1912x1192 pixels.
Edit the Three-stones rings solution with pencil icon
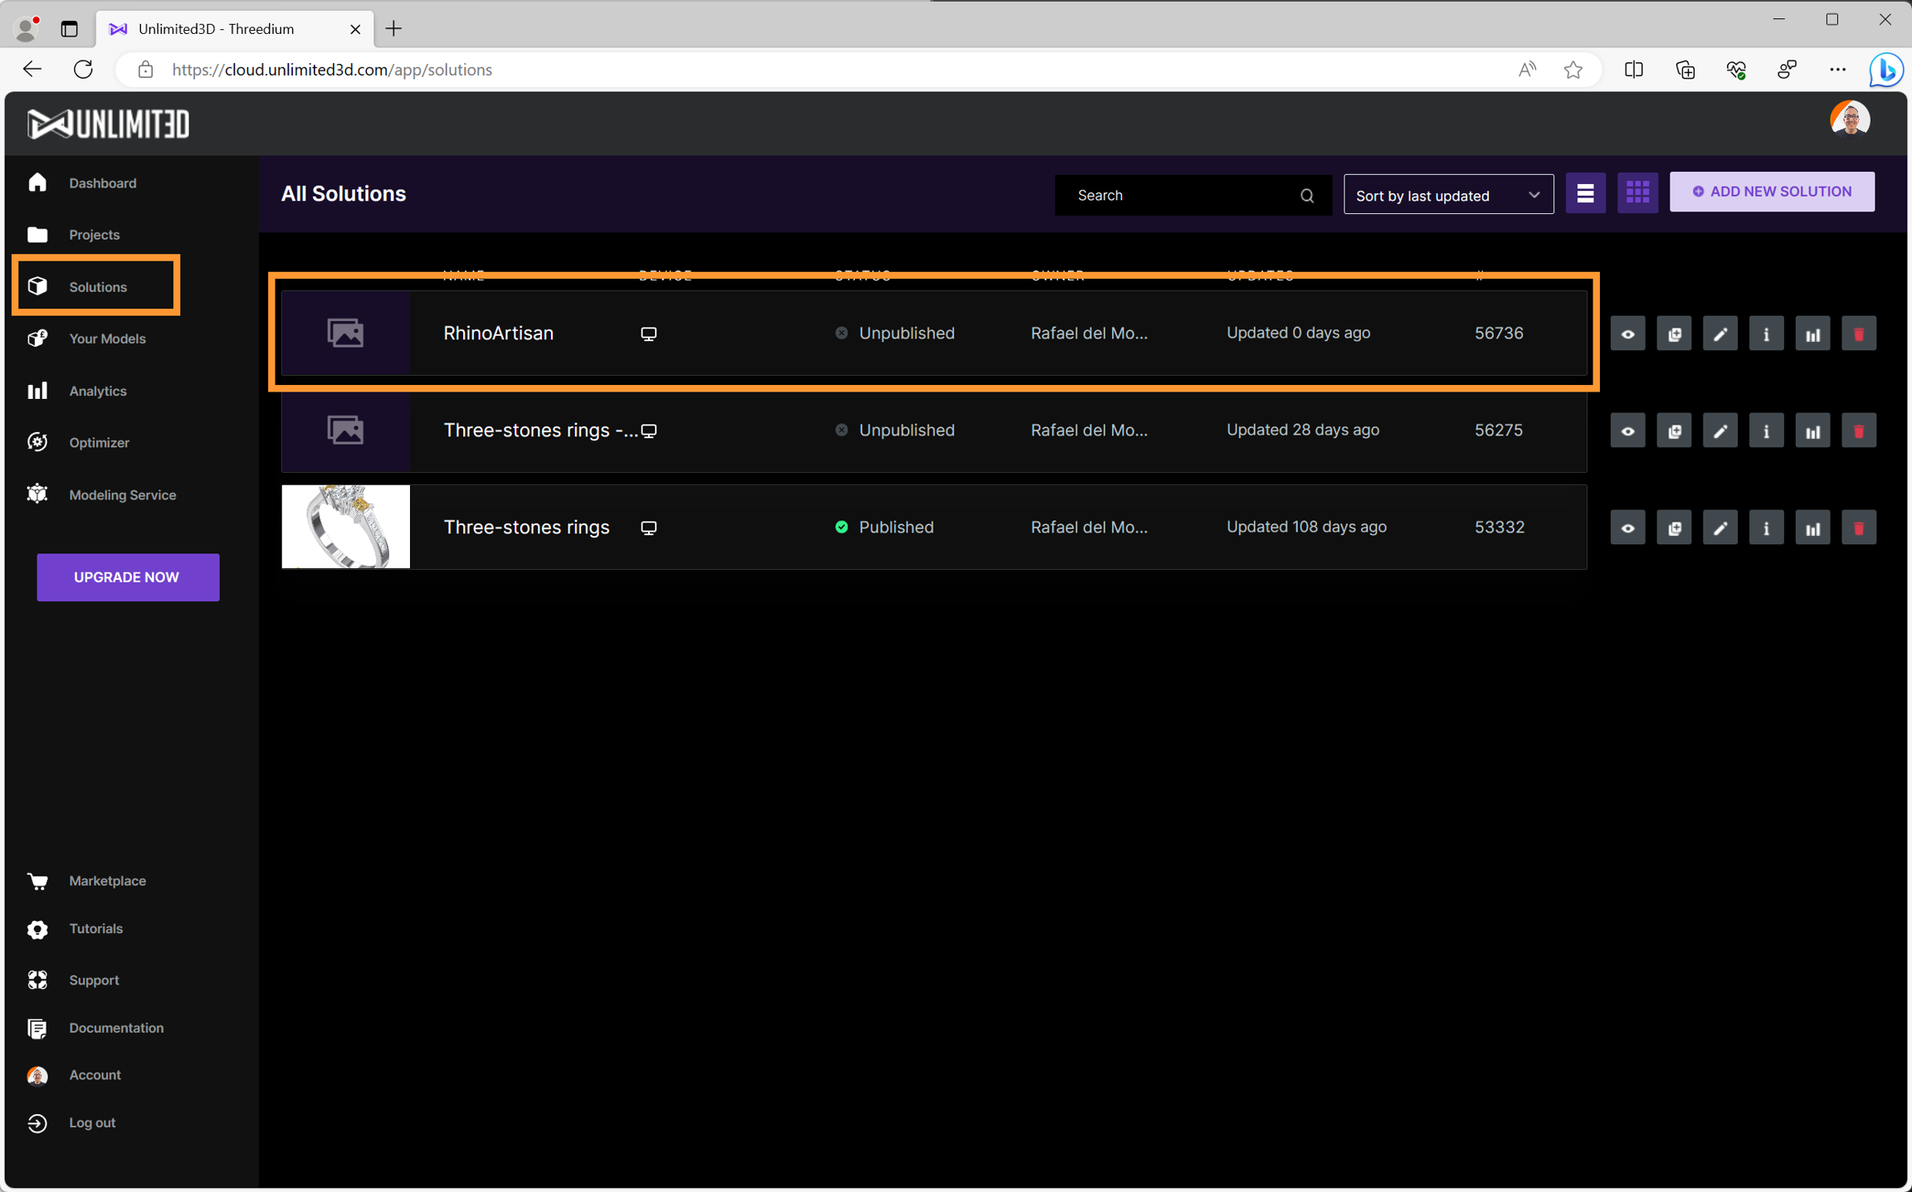tap(1719, 528)
